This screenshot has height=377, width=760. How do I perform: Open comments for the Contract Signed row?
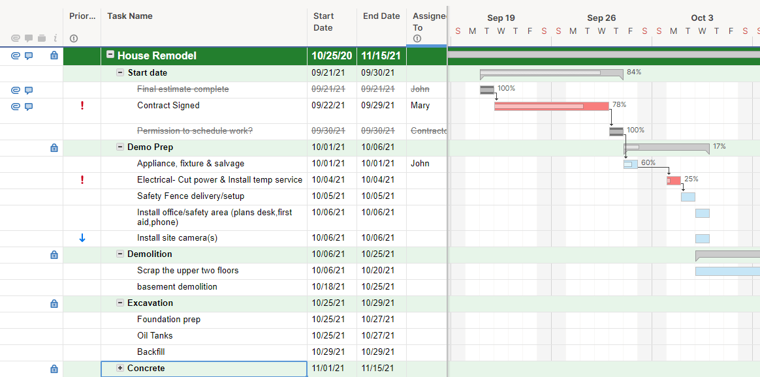(x=29, y=106)
